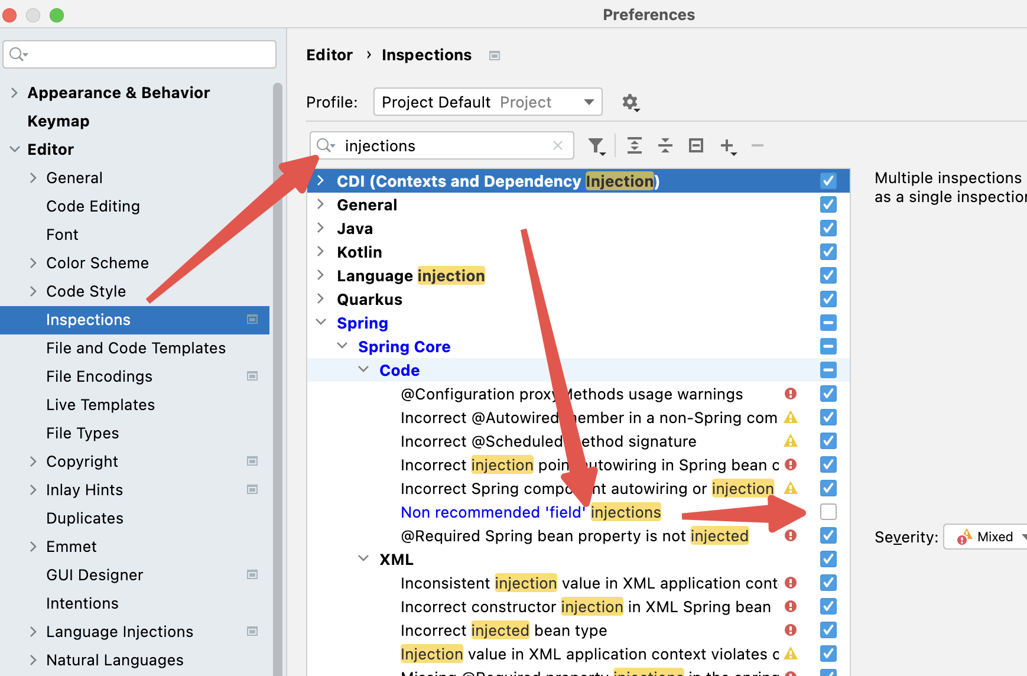The image size is (1027, 676).
Task: Click error icon on Incorrect injection point row
Action: (791, 464)
